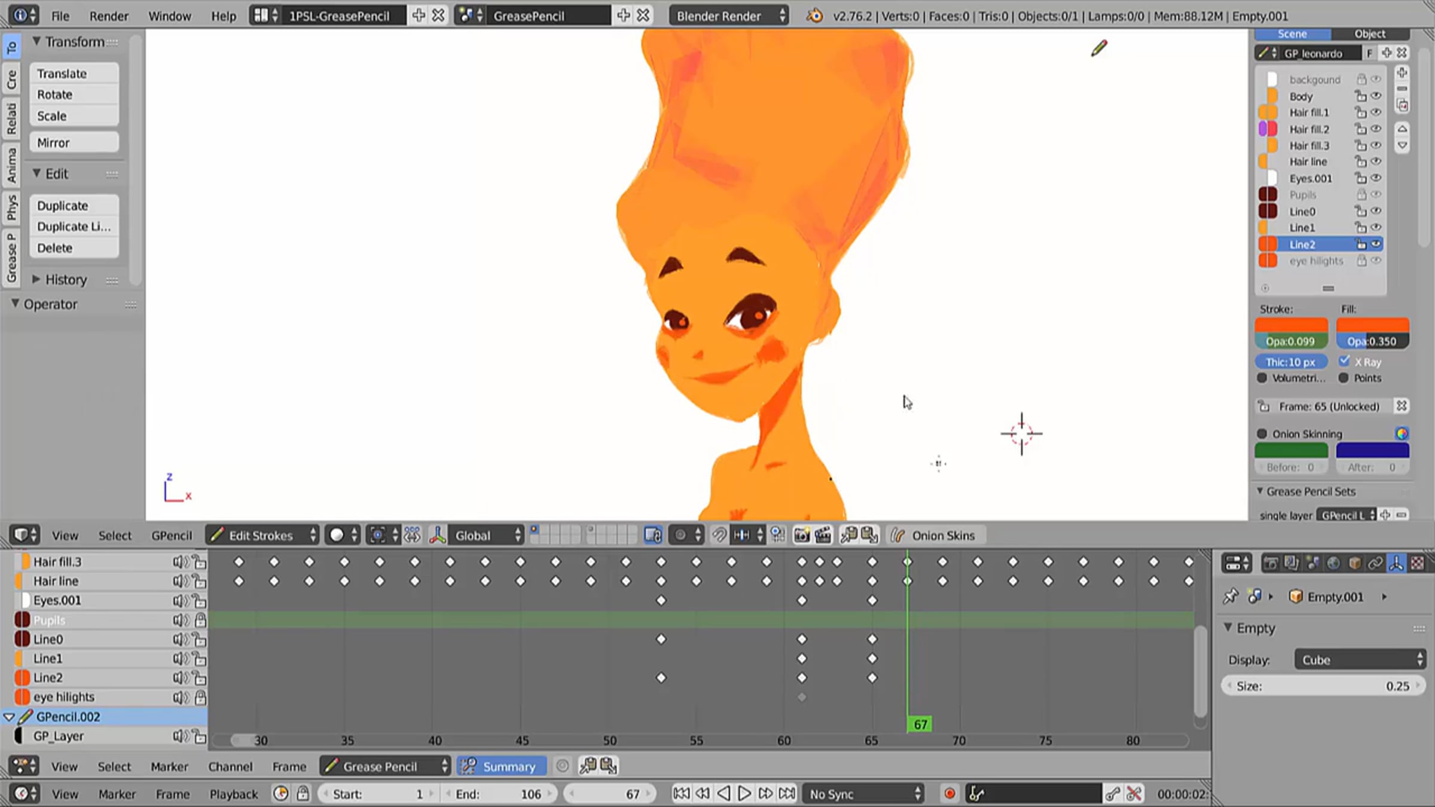Play the animation in reverse

click(723, 794)
